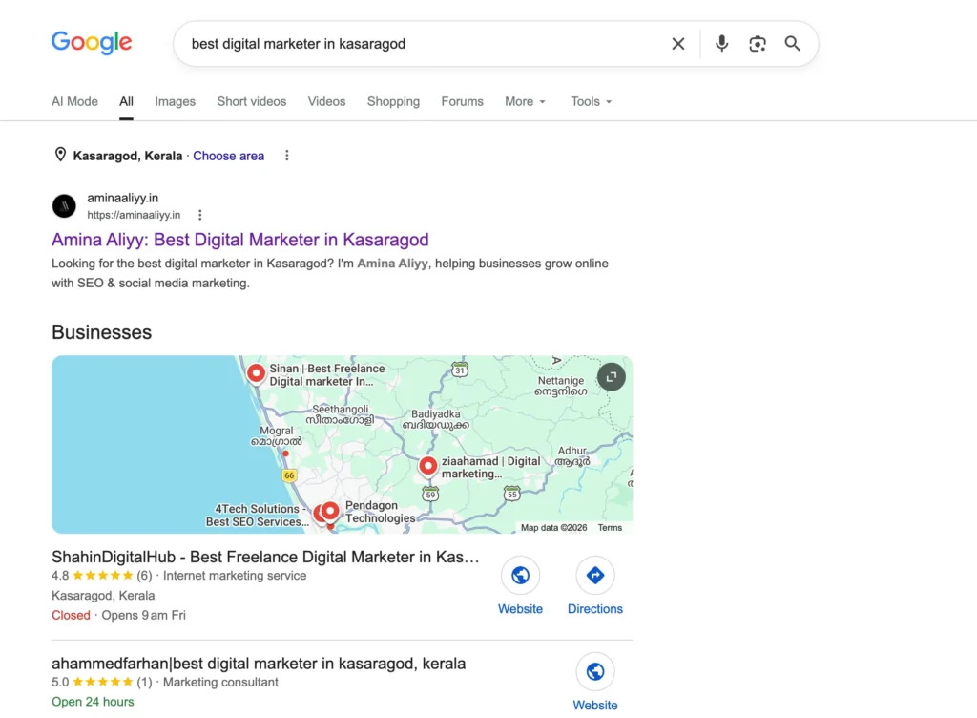The width and height of the screenshot is (977, 718).
Task: Open the Forums tab
Action: point(463,101)
